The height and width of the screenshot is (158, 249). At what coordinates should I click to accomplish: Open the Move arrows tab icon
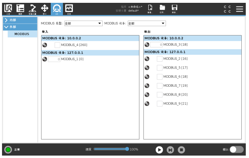45,9
